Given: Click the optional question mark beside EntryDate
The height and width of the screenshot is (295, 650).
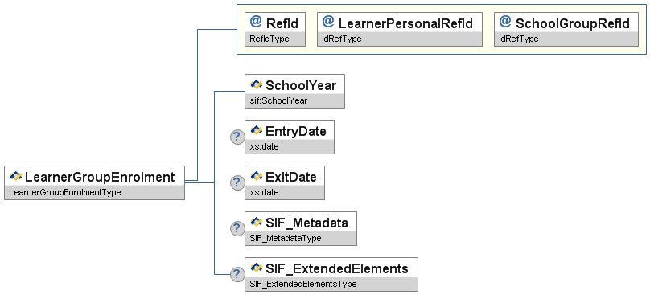Looking at the screenshot, I should click(x=237, y=137).
